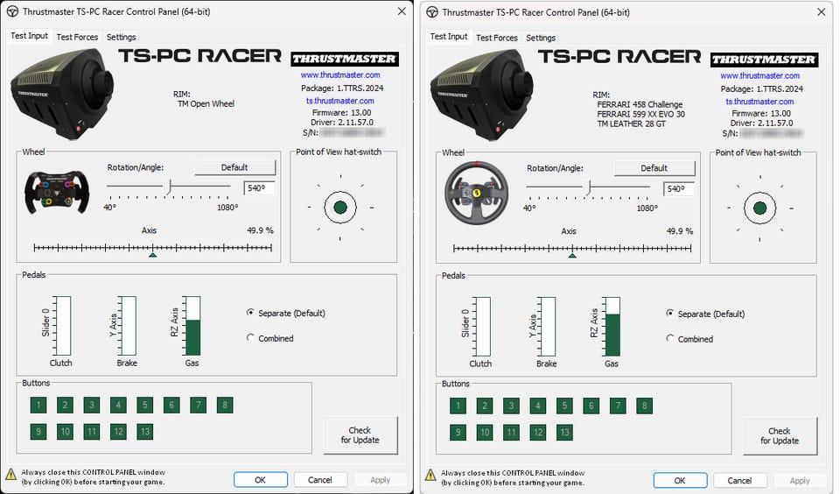The width and height of the screenshot is (840, 494).
Task: Click "FERRARI 458 Challenge" rim text
Action: [640, 104]
